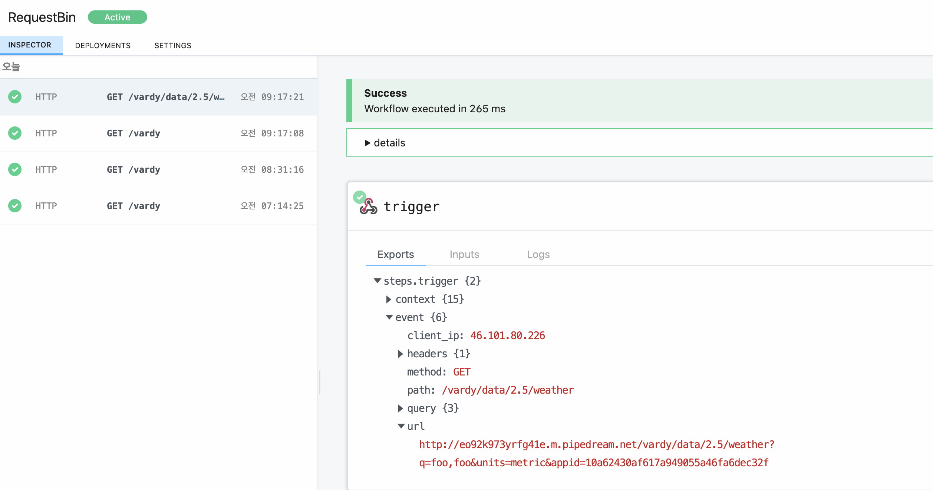Viewport: 933px width, 490px height.
Task: Select the GET /vardy request at 07:14:25
Action: pos(158,206)
